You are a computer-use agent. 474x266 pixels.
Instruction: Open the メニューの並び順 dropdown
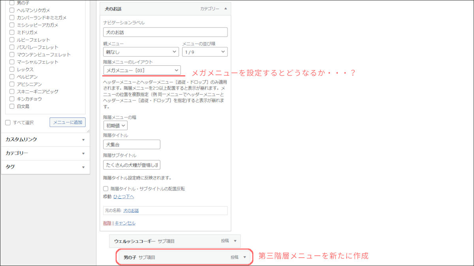coord(205,52)
